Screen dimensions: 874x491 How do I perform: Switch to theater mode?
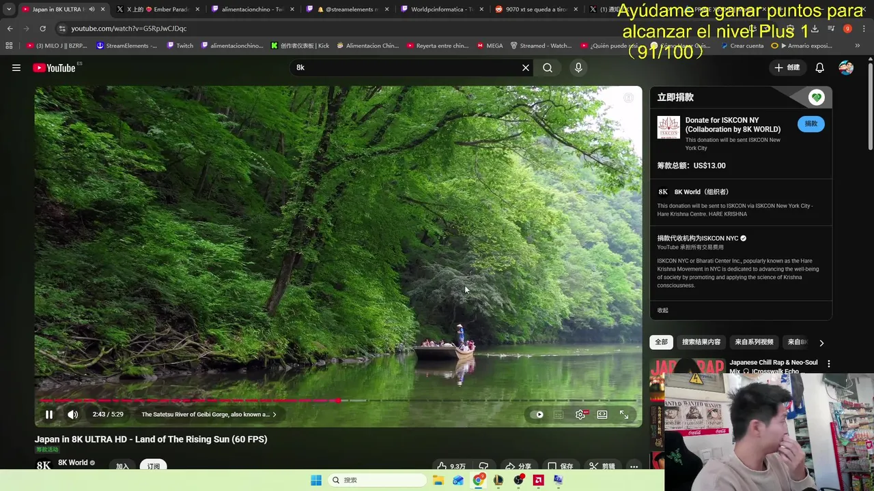[x=602, y=415]
